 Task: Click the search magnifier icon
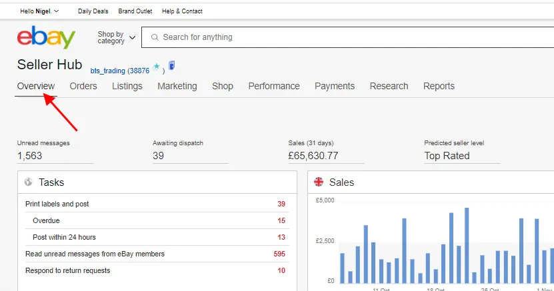pos(155,37)
